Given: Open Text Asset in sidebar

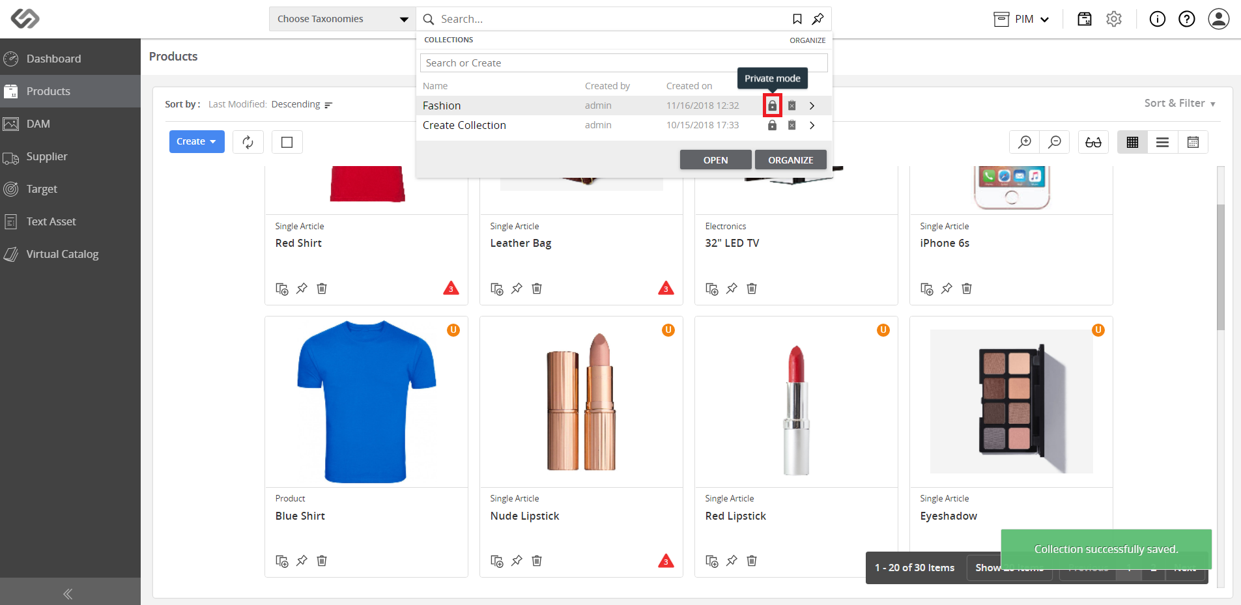Looking at the screenshot, I should coord(70,221).
